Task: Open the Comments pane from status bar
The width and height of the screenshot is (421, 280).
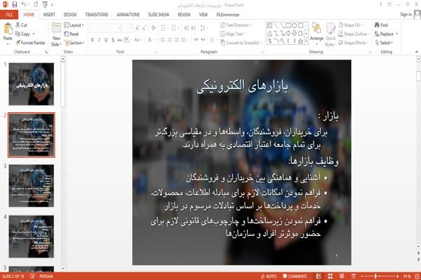Action: click(x=295, y=276)
